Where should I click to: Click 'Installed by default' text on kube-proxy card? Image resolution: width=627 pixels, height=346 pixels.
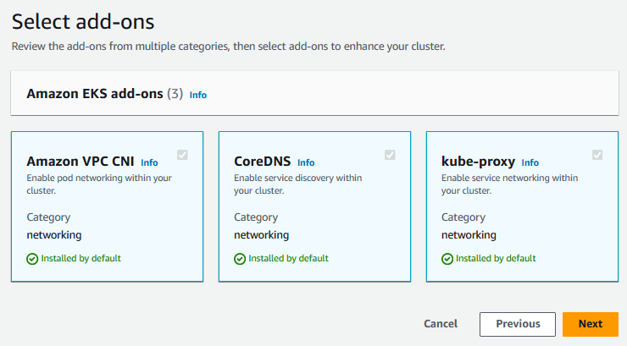click(496, 258)
